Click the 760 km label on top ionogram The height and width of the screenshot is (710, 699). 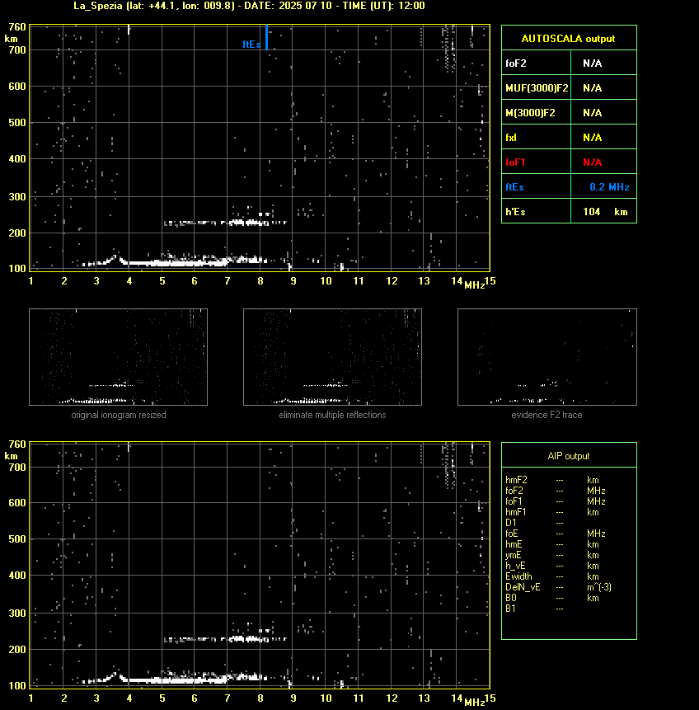[x=16, y=27]
